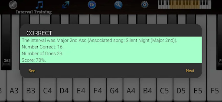222x102 pixels.
Task: Play the D4 piano key
Action: (64, 91)
